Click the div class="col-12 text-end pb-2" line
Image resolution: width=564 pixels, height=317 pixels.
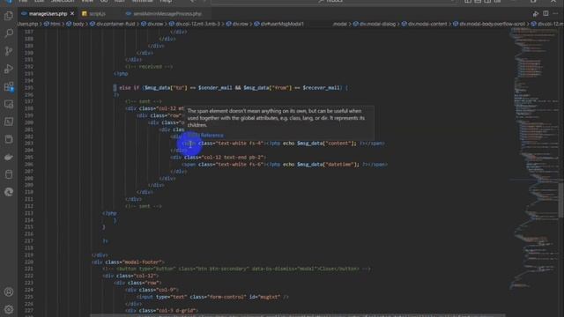[219, 158]
